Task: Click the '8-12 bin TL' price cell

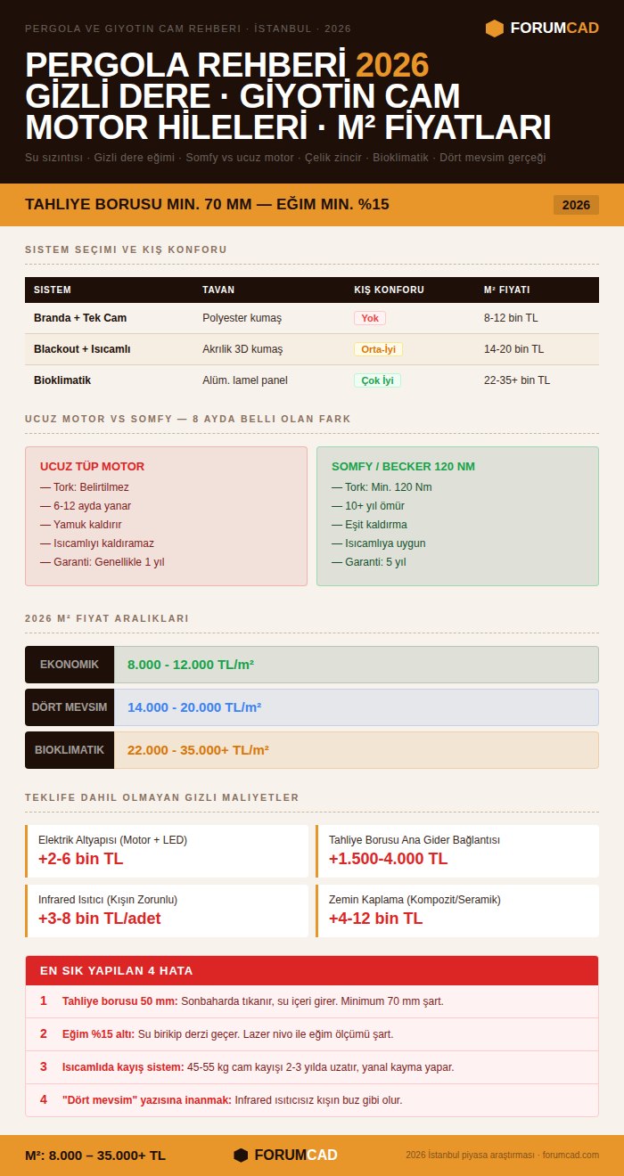Action: pyautogui.click(x=511, y=318)
